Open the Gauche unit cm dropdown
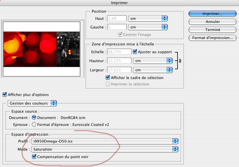The height and width of the screenshot is (167, 239). [x=148, y=27]
